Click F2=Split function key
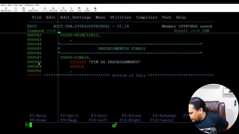This screenshot has width=239, height=134. click(70, 116)
